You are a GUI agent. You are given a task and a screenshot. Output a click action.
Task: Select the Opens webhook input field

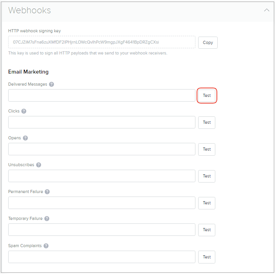pos(101,149)
